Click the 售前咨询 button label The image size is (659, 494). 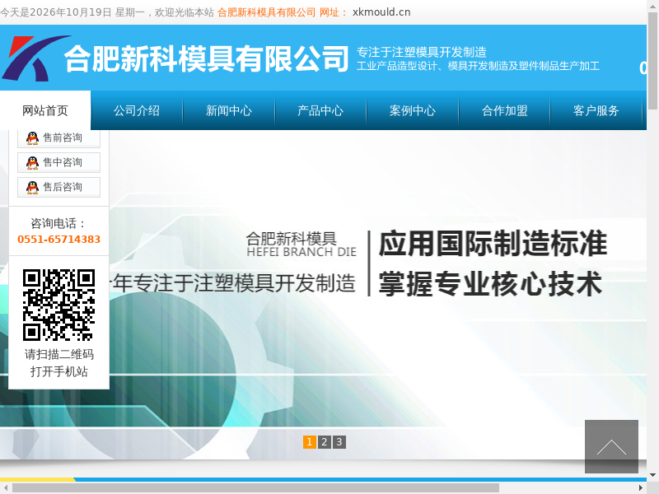[63, 137]
